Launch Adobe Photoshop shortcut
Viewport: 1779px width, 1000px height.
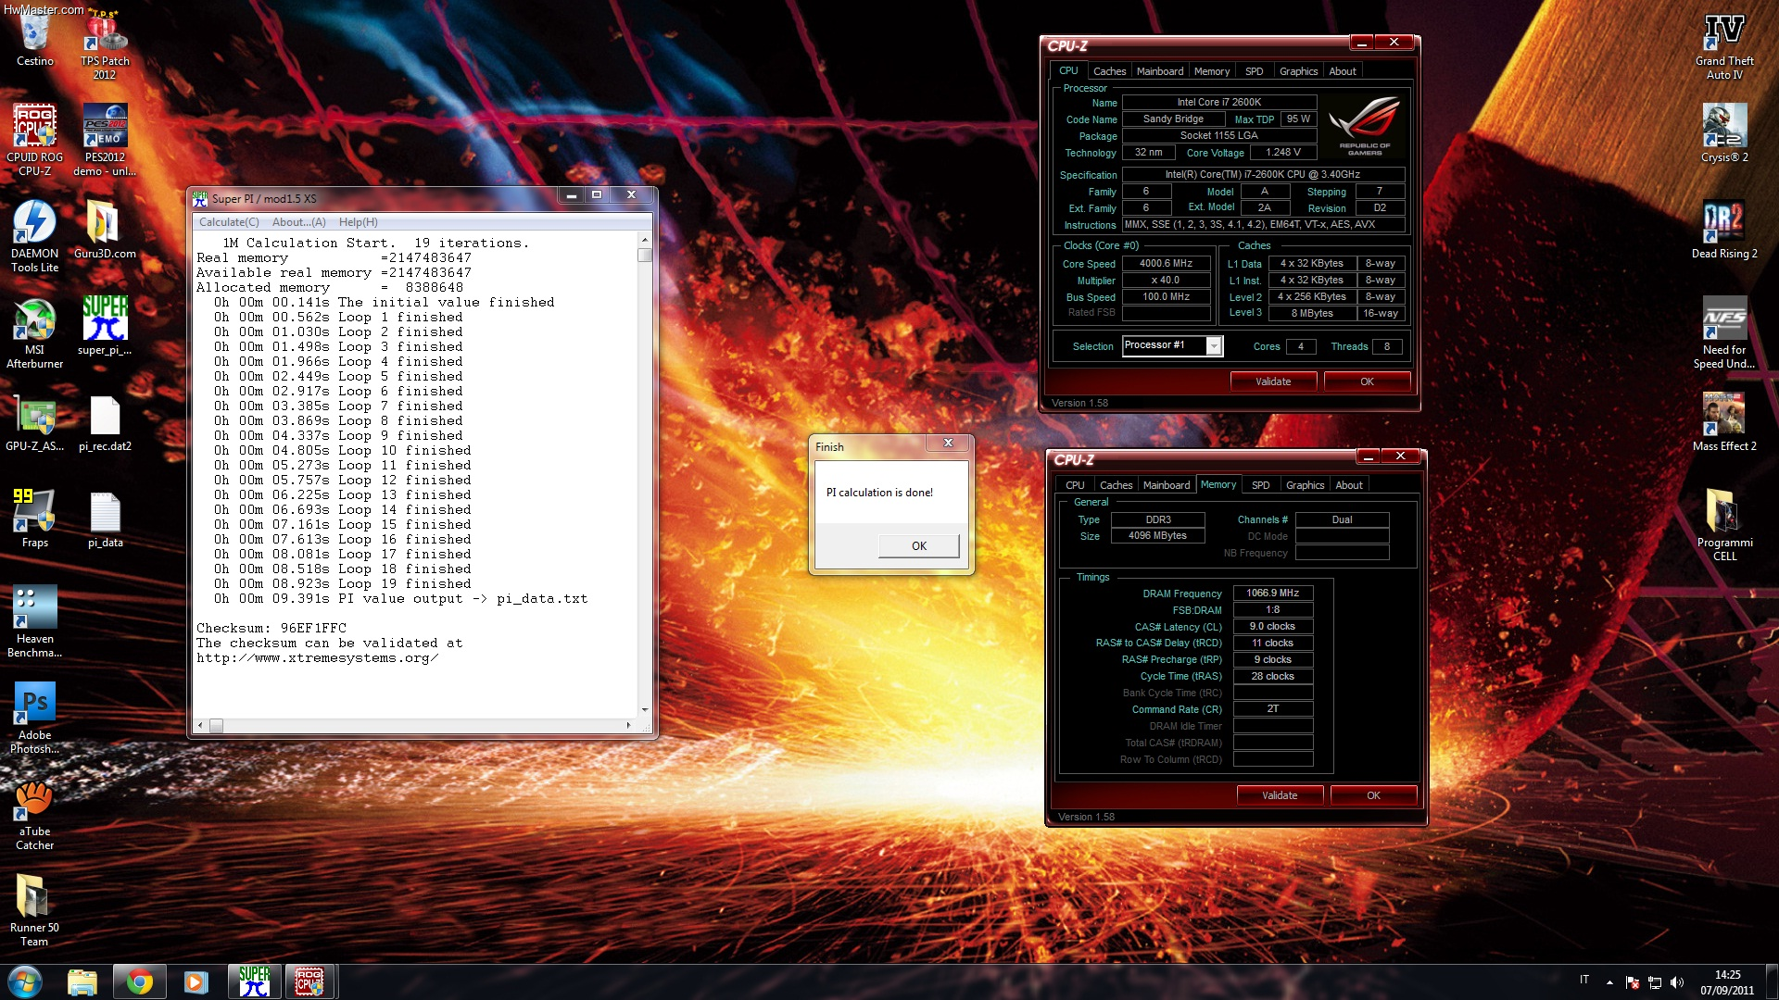(x=35, y=718)
